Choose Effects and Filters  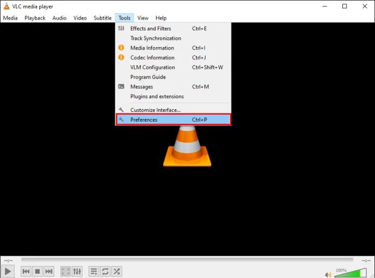coord(173,28)
